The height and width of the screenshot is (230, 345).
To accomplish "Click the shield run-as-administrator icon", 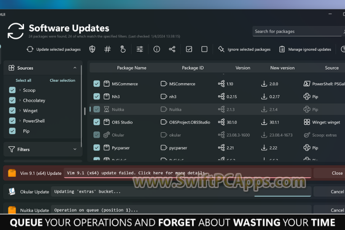I will [92, 49].
